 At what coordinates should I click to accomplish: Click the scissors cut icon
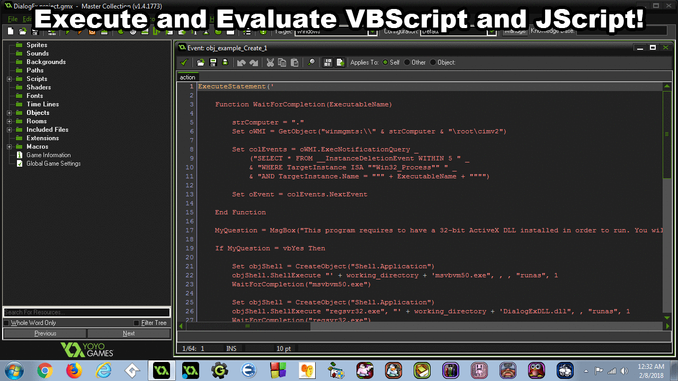(x=270, y=62)
